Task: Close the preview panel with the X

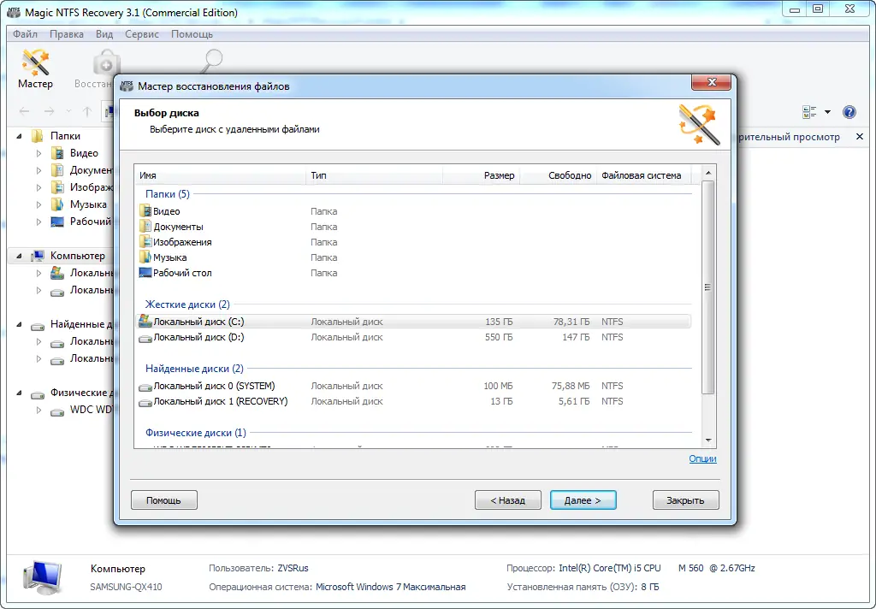Action: pos(860,136)
